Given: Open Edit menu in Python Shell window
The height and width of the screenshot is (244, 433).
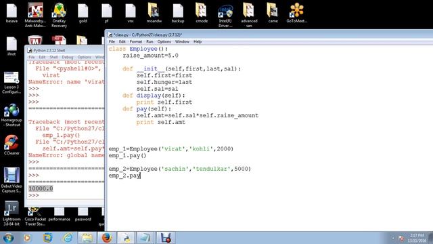Looking at the screenshot, I should 42,57.
